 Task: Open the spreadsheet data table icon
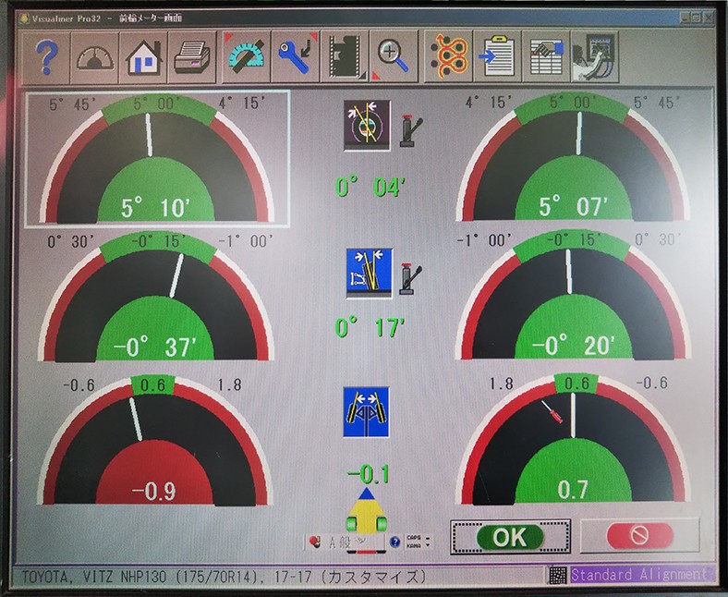coord(546,57)
